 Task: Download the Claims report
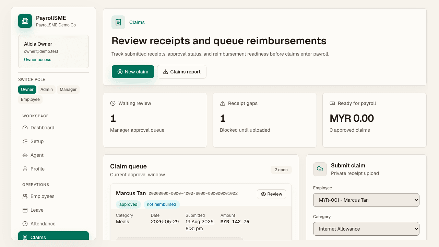click(x=182, y=72)
